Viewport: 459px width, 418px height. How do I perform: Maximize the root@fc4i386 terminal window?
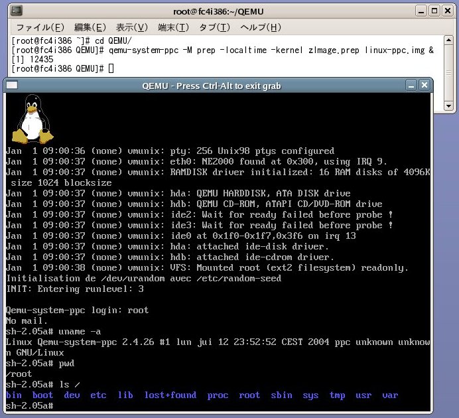[x=434, y=11]
